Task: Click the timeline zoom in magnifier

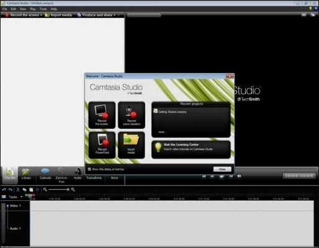Action: pyautogui.click(x=73, y=189)
